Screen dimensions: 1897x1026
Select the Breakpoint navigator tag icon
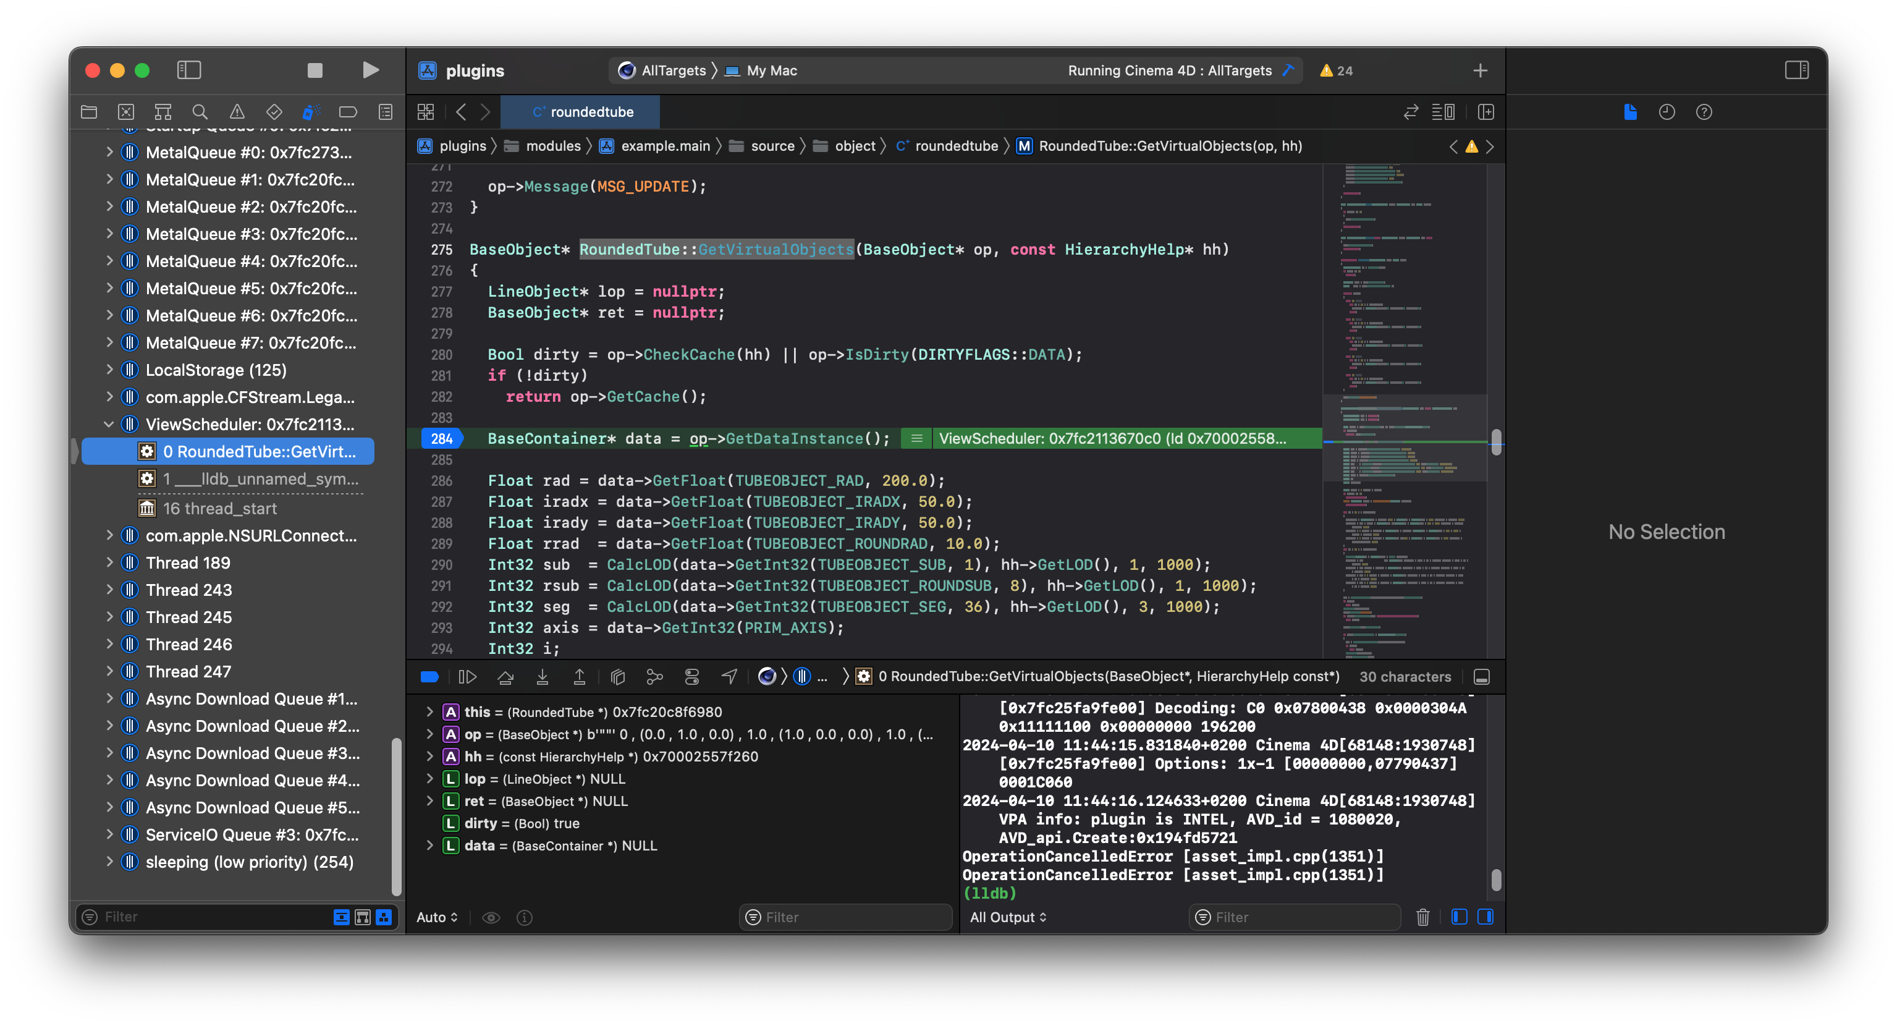[347, 112]
